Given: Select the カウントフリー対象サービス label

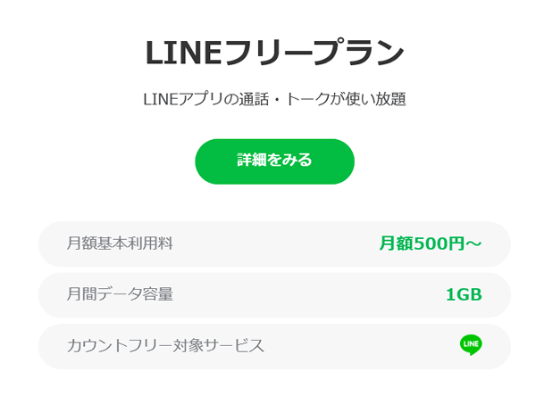Looking at the screenshot, I should click(165, 345).
